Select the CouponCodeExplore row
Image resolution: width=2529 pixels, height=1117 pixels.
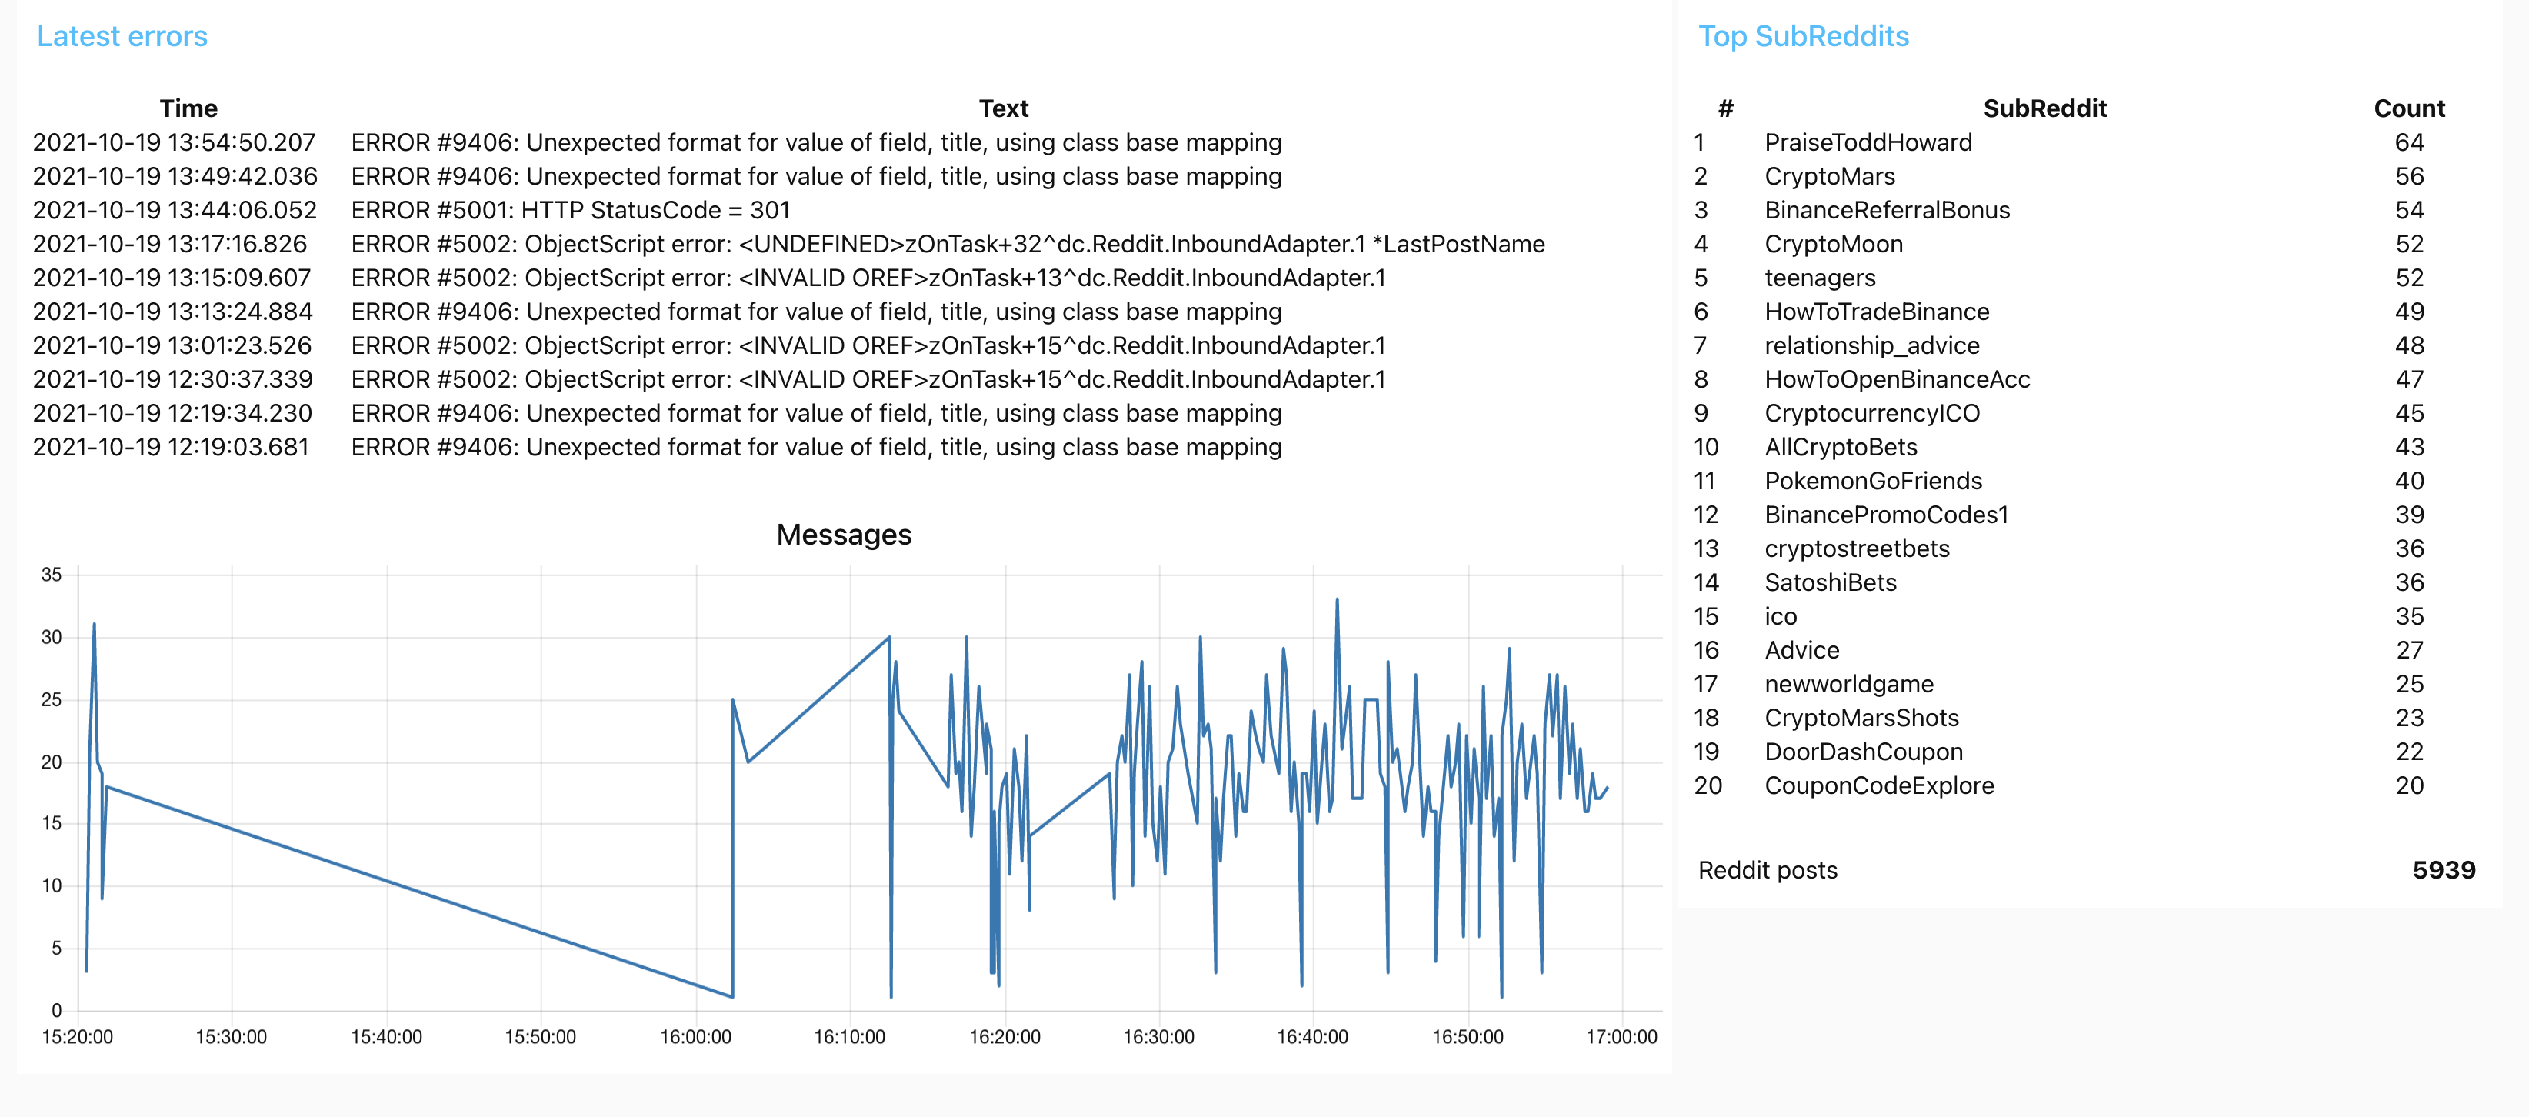tap(1878, 785)
